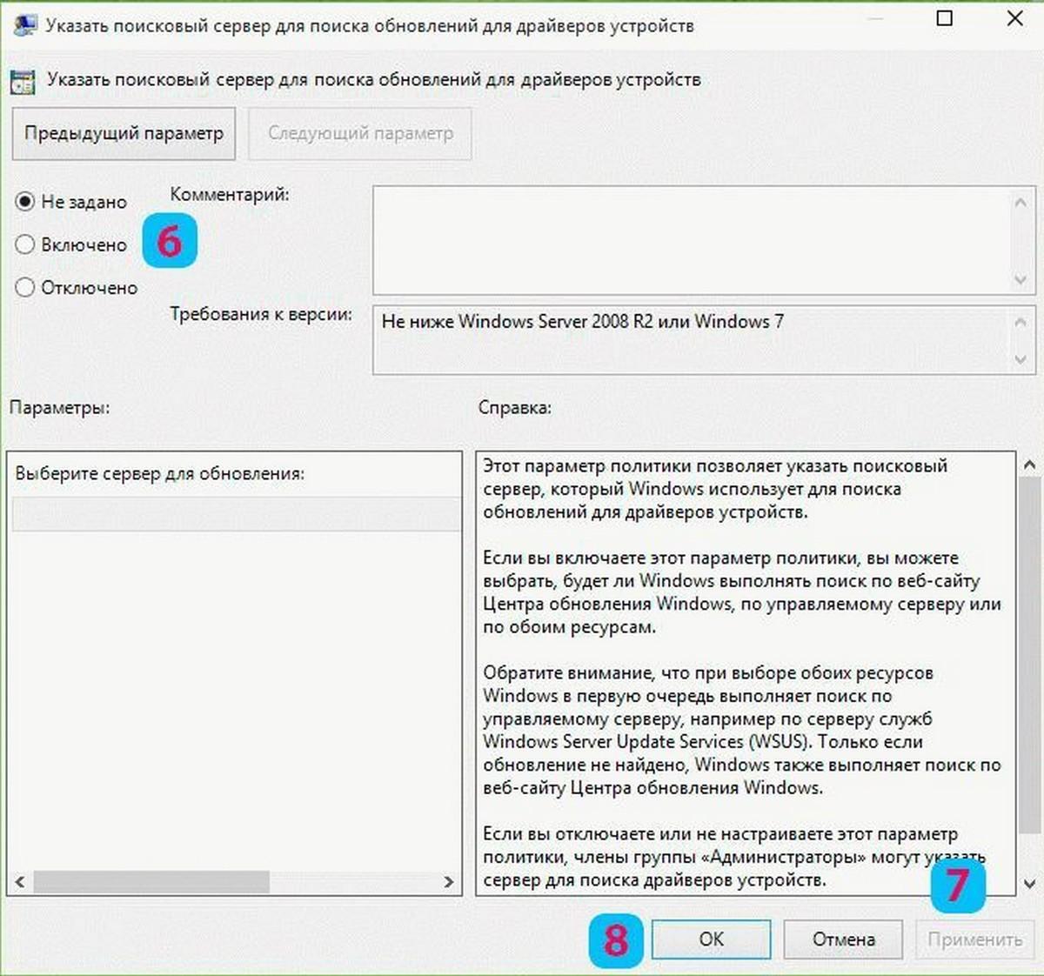
Task: Click the comment box scroll down arrow
Action: point(1021,279)
